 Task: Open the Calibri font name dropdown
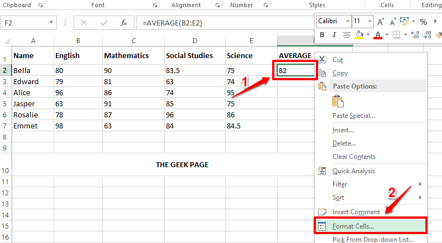pyautogui.click(x=346, y=22)
